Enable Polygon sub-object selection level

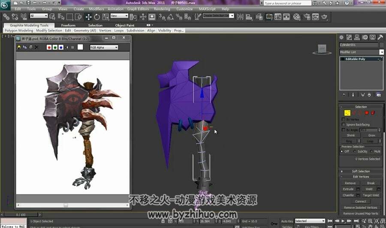coord(367,113)
